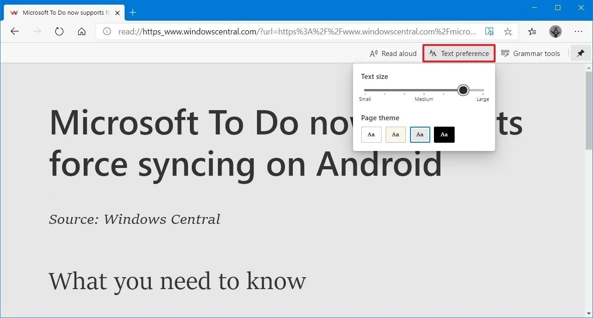The image size is (593, 318).
Task: Go back to the previous page
Action: pos(15,32)
